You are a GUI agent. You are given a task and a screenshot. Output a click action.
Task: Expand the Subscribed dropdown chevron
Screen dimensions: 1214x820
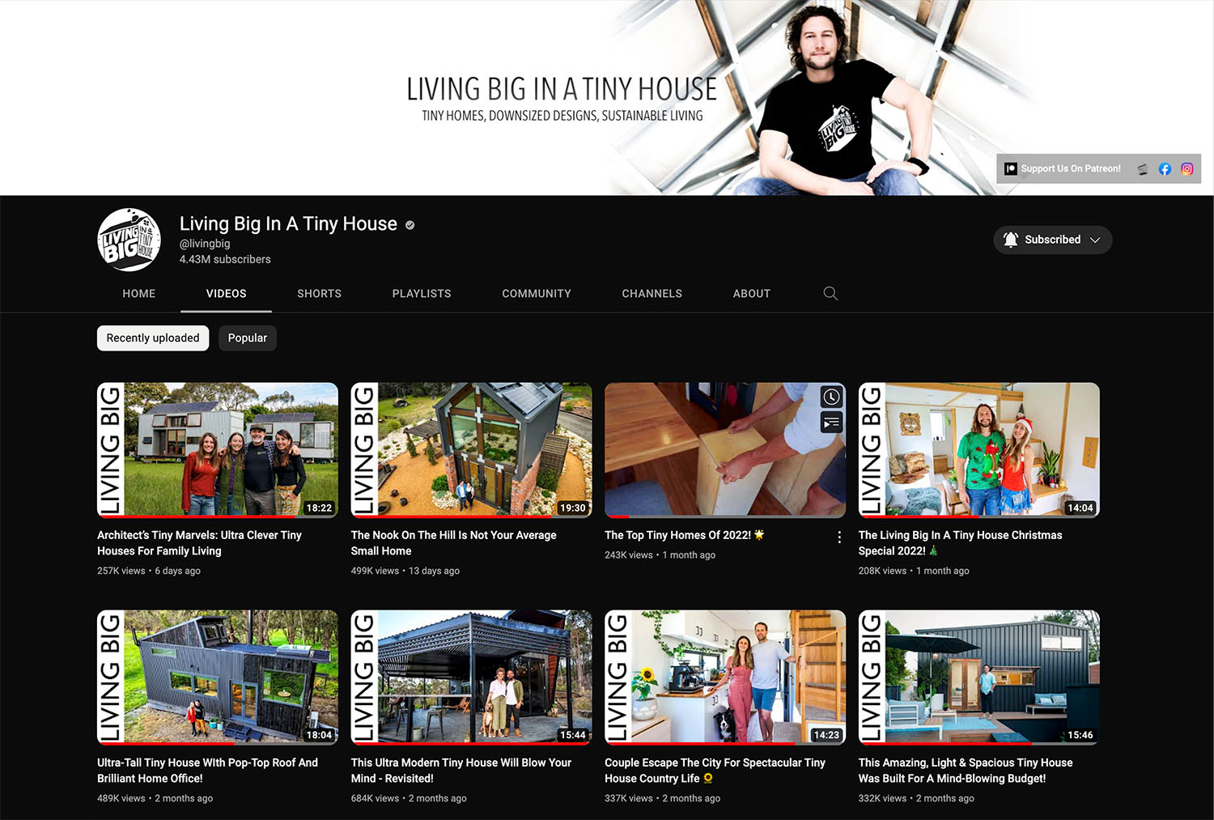tap(1095, 240)
